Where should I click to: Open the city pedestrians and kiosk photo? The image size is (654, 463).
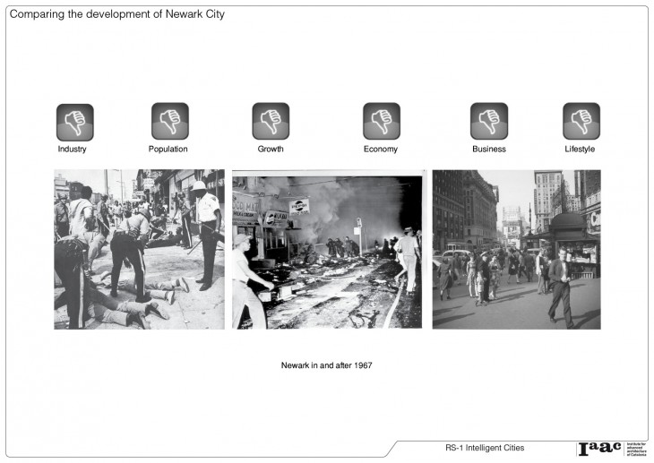[x=516, y=249]
